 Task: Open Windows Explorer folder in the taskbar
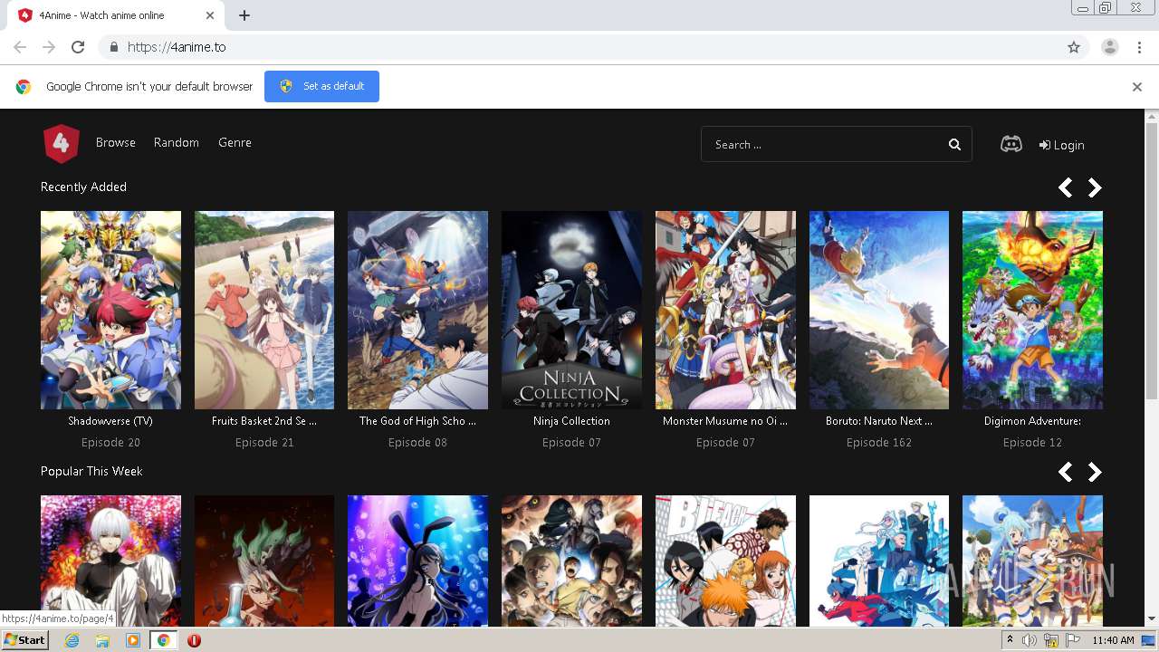102,640
